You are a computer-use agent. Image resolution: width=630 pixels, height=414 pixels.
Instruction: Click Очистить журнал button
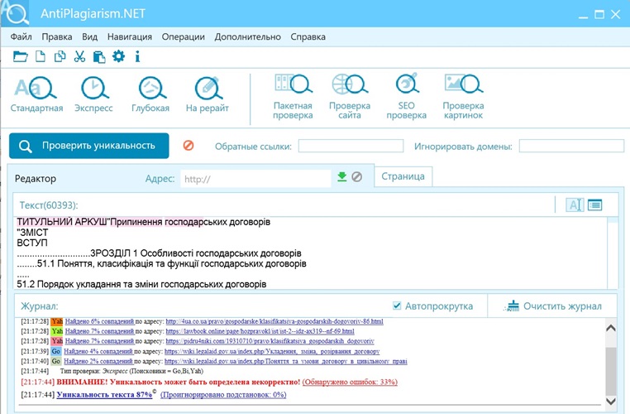point(552,306)
